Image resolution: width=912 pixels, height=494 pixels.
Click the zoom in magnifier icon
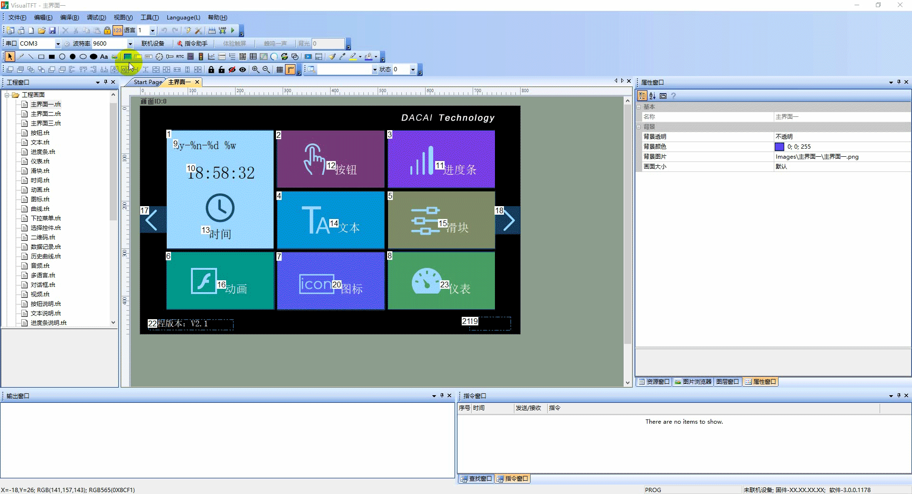(x=256, y=69)
